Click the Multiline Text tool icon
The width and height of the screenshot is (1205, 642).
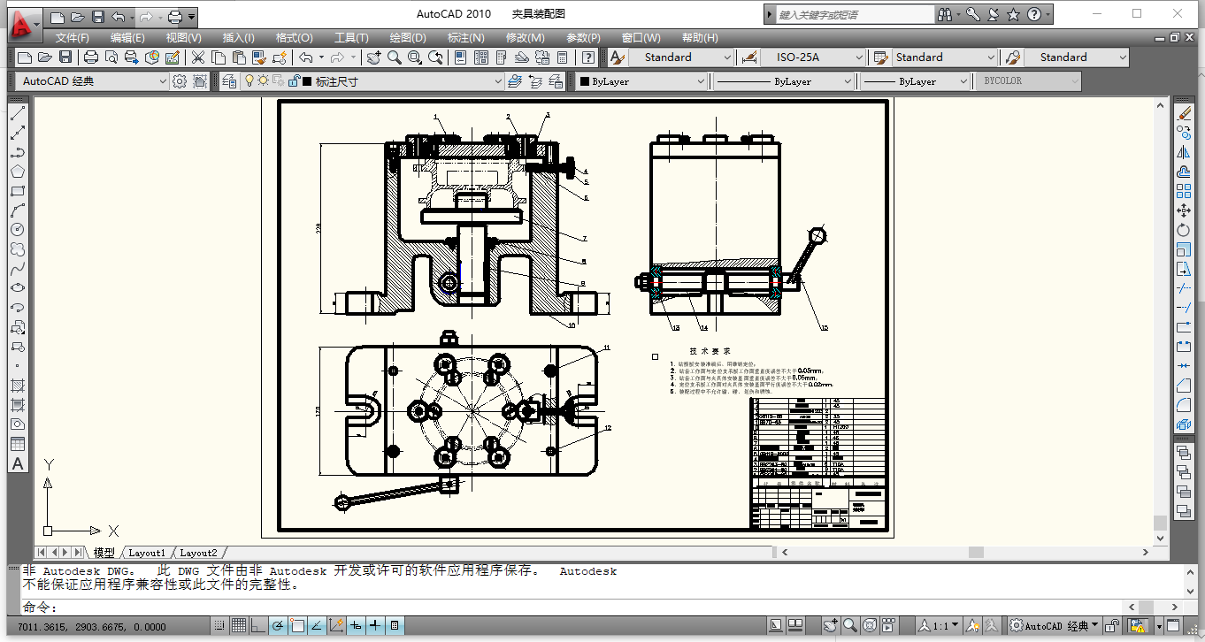(x=18, y=464)
